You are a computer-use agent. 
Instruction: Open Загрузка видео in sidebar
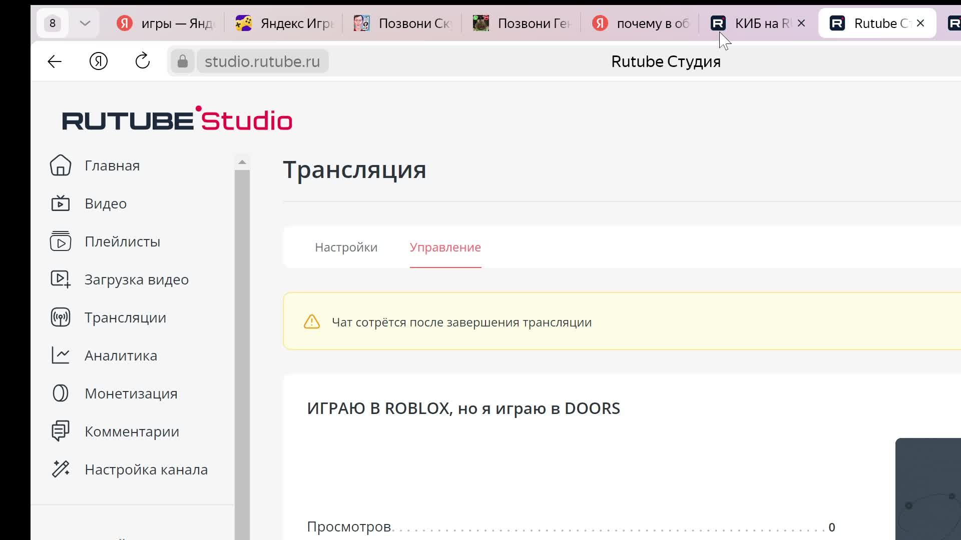coord(137,279)
